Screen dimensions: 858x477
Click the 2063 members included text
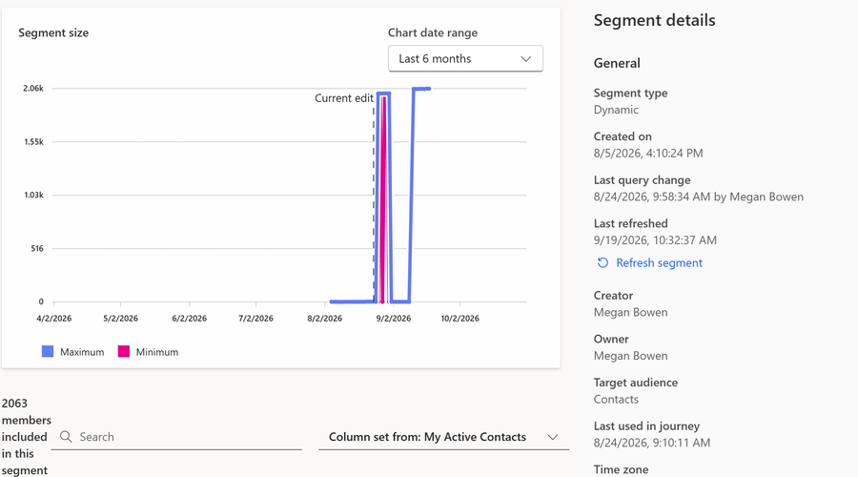tap(26, 437)
